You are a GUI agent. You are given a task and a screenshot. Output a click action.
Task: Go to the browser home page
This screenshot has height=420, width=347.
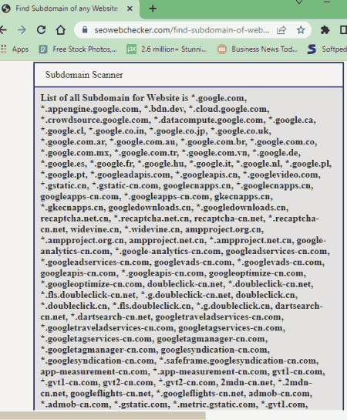pyautogui.click(x=60, y=30)
